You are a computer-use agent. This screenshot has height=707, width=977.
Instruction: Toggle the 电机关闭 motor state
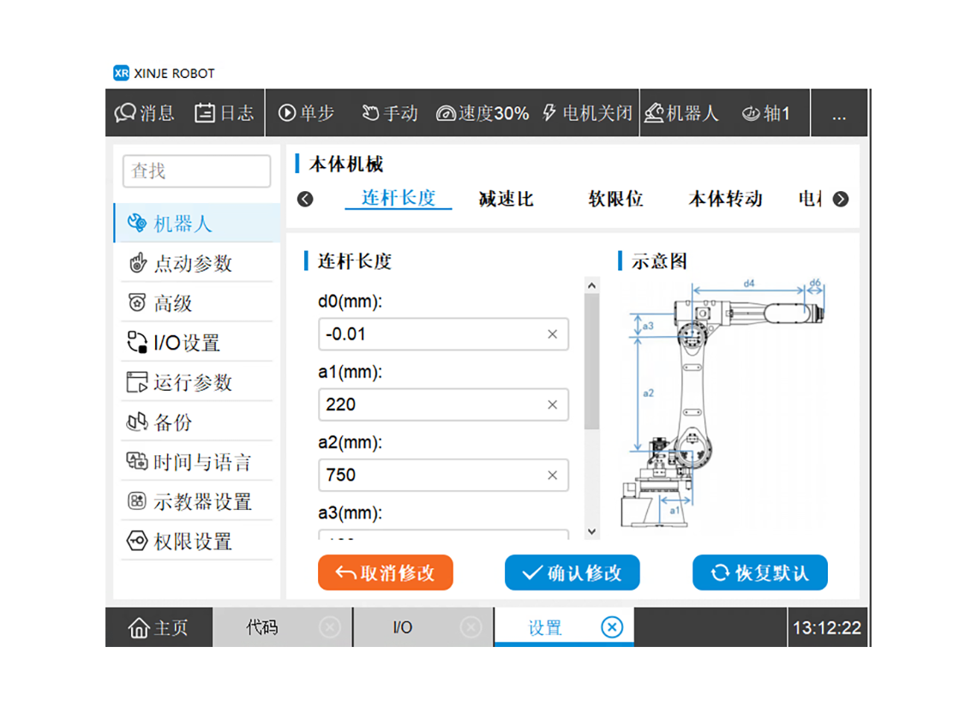(587, 112)
